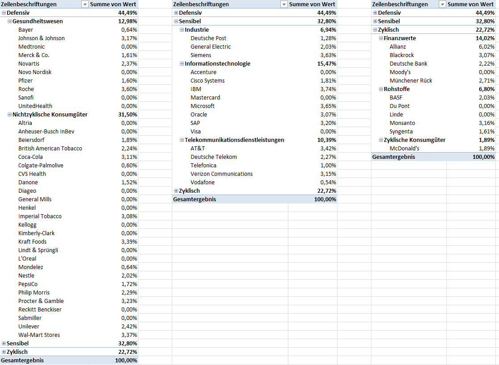This screenshot has height=365, width=499.
Task: Select the Gesamtergebnis cell in the third table
Action: coord(394,157)
